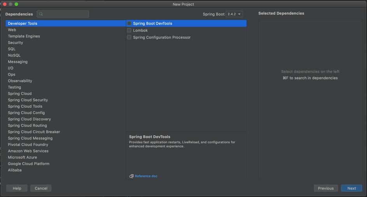This screenshot has width=367, height=197.
Task: Select the Web category
Action: (12, 30)
